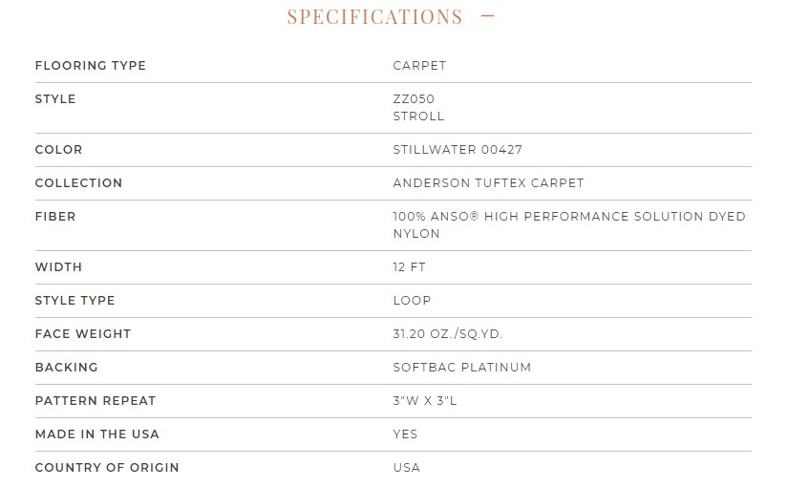Click the Style row label

(55, 99)
